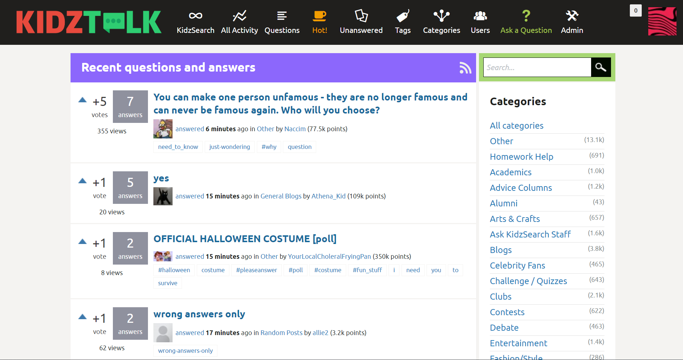
Task: Open Athena_Kid's black cat avatar
Action: [163, 196]
